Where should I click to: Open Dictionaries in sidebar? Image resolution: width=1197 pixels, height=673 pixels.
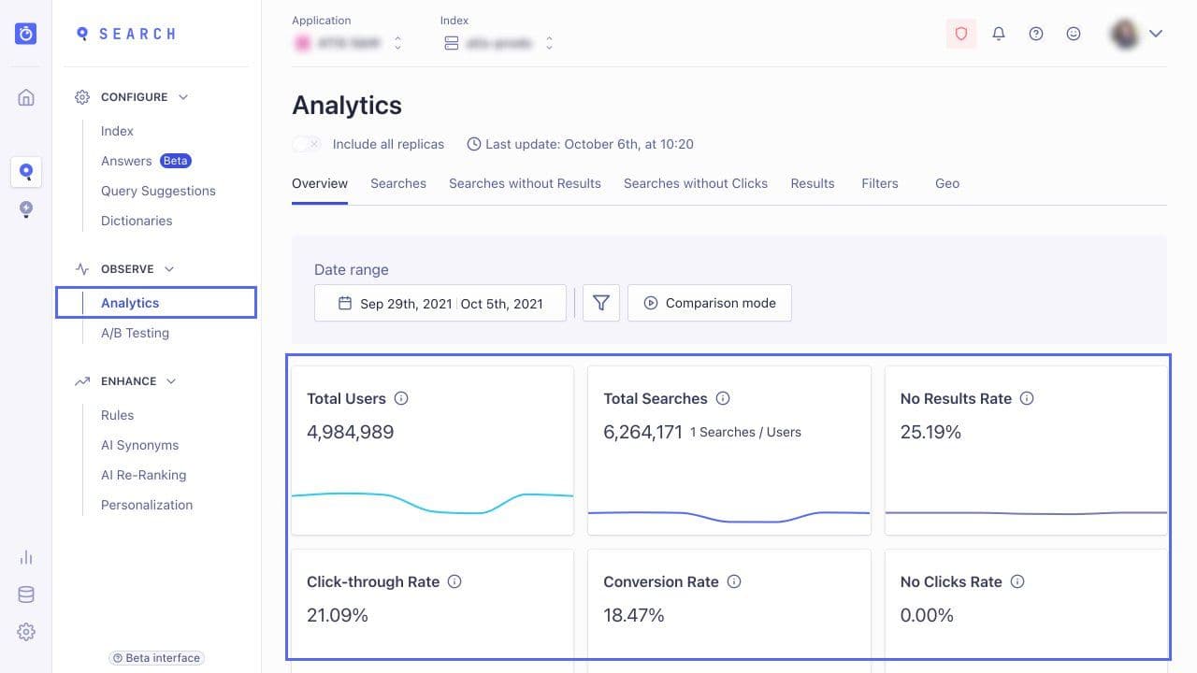137,221
